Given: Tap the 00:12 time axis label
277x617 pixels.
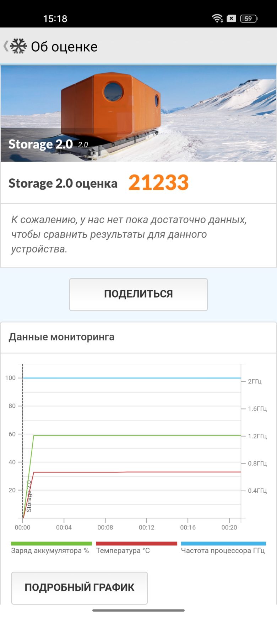Looking at the screenshot, I should click(x=147, y=527).
